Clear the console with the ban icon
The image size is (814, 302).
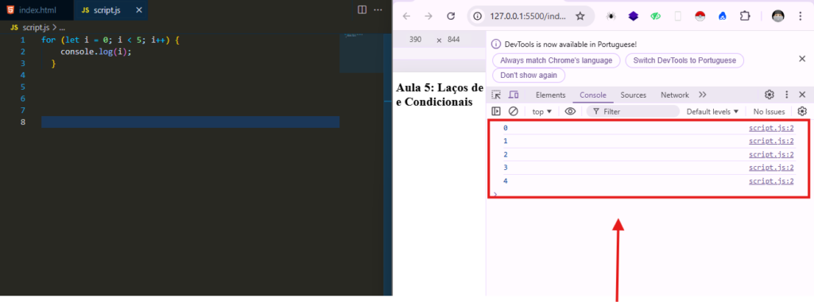pyautogui.click(x=513, y=111)
